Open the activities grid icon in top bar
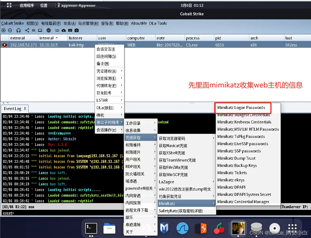 point(9,5)
